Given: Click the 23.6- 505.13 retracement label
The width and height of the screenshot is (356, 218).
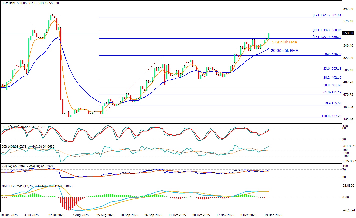Looking at the screenshot, I should [x=332, y=69].
